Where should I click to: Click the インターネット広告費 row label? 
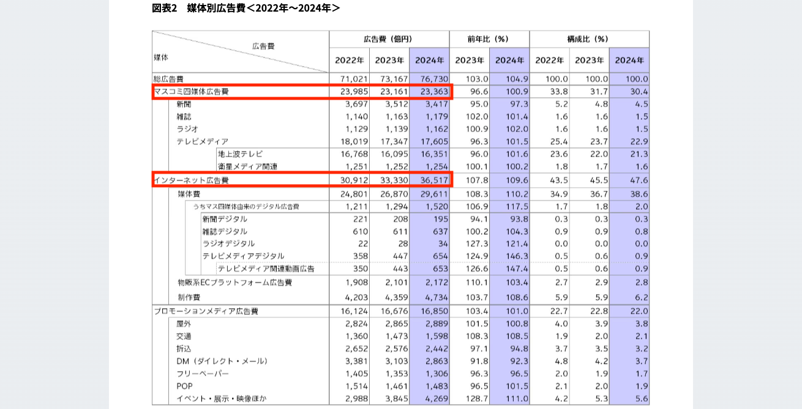(191, 180)
